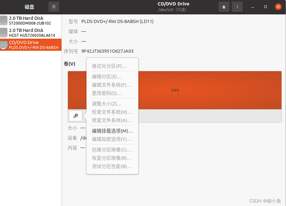Click the CD/DVD Drive icon in sidebar
Image resolution: width=286 pixels, height=206 pixels.
point(4,45)
